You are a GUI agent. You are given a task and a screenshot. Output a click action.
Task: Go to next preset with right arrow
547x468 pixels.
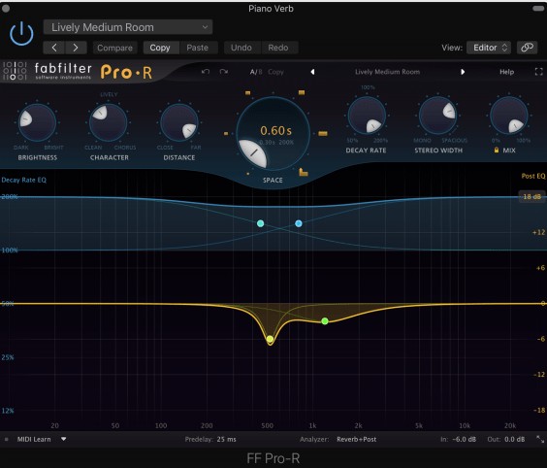click(76, 48)
